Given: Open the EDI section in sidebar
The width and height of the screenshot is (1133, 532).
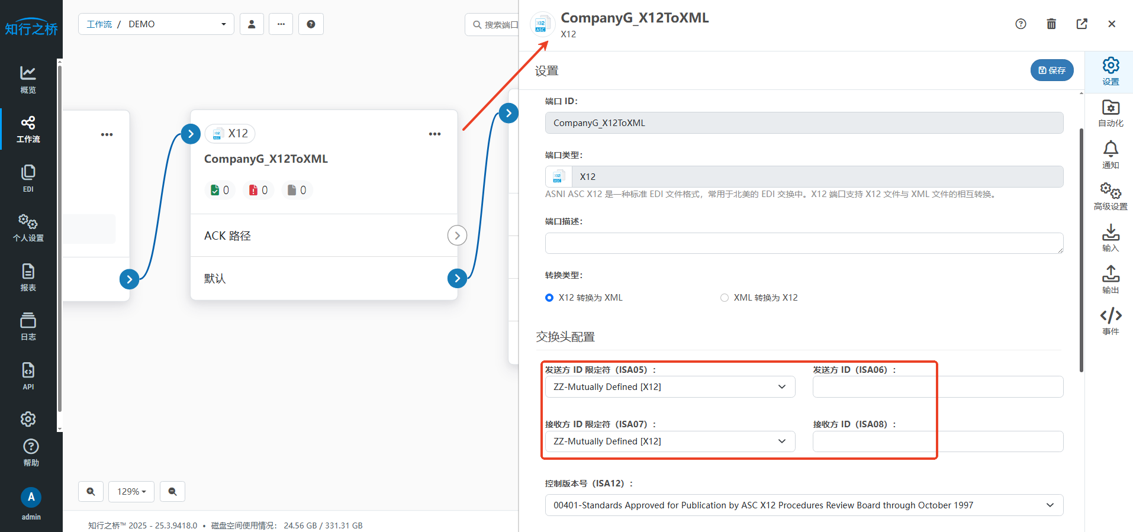Looking at the screenshot, I should coord(28,178).
